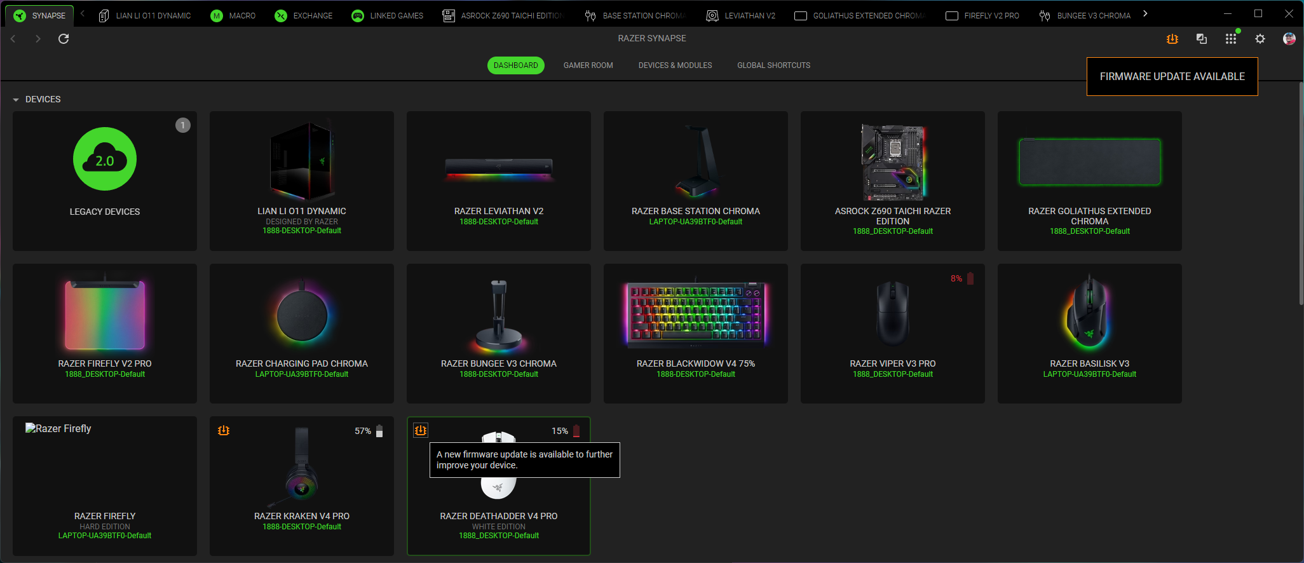Switch to the Synapse tab

[x=40, y=15]
